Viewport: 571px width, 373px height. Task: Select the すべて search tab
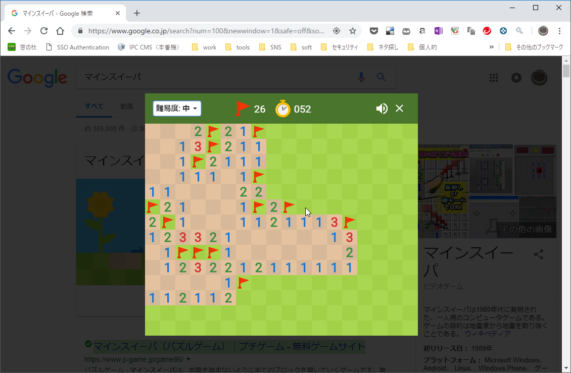tap(94, 106)
